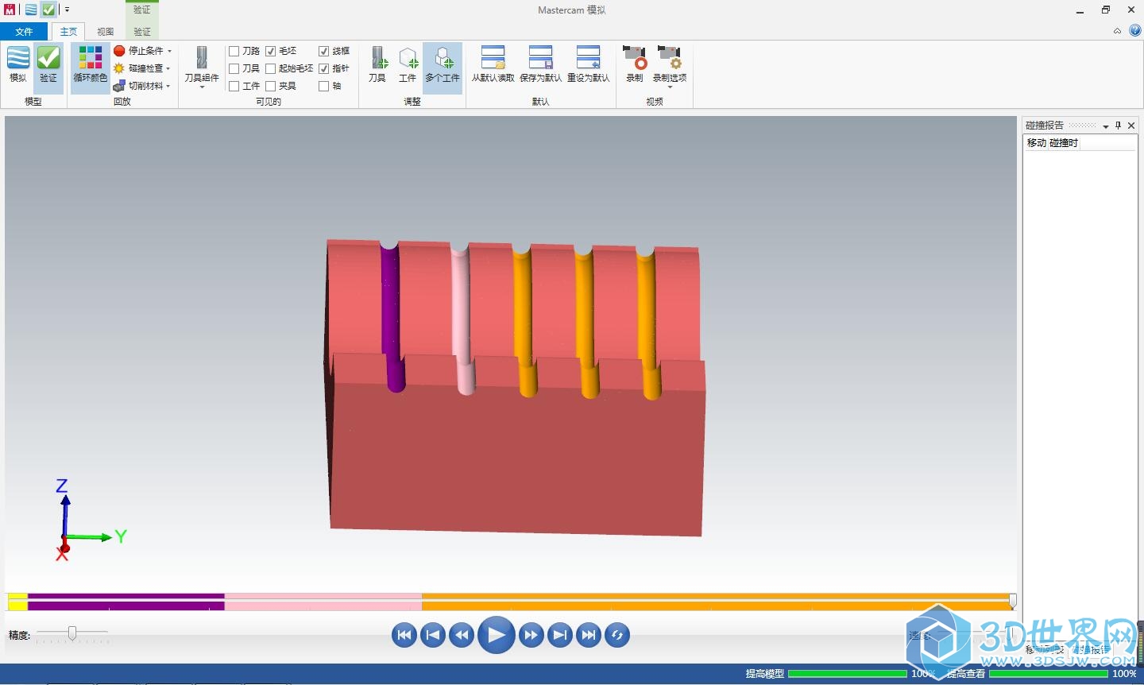The image size is (1144, 685).
Task: Switch to the 验证 ribbon tab
Action: pyautogui.click(x=142, y=32)
